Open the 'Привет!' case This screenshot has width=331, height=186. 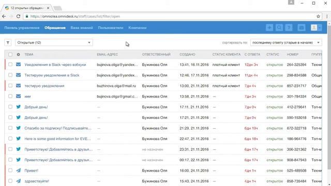click(x=31, y=171)
